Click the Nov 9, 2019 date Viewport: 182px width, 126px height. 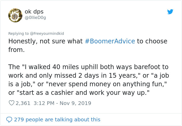tap(75, 103)
